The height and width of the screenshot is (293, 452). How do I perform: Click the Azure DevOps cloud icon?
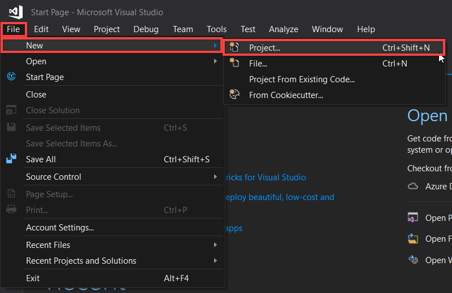413,187
